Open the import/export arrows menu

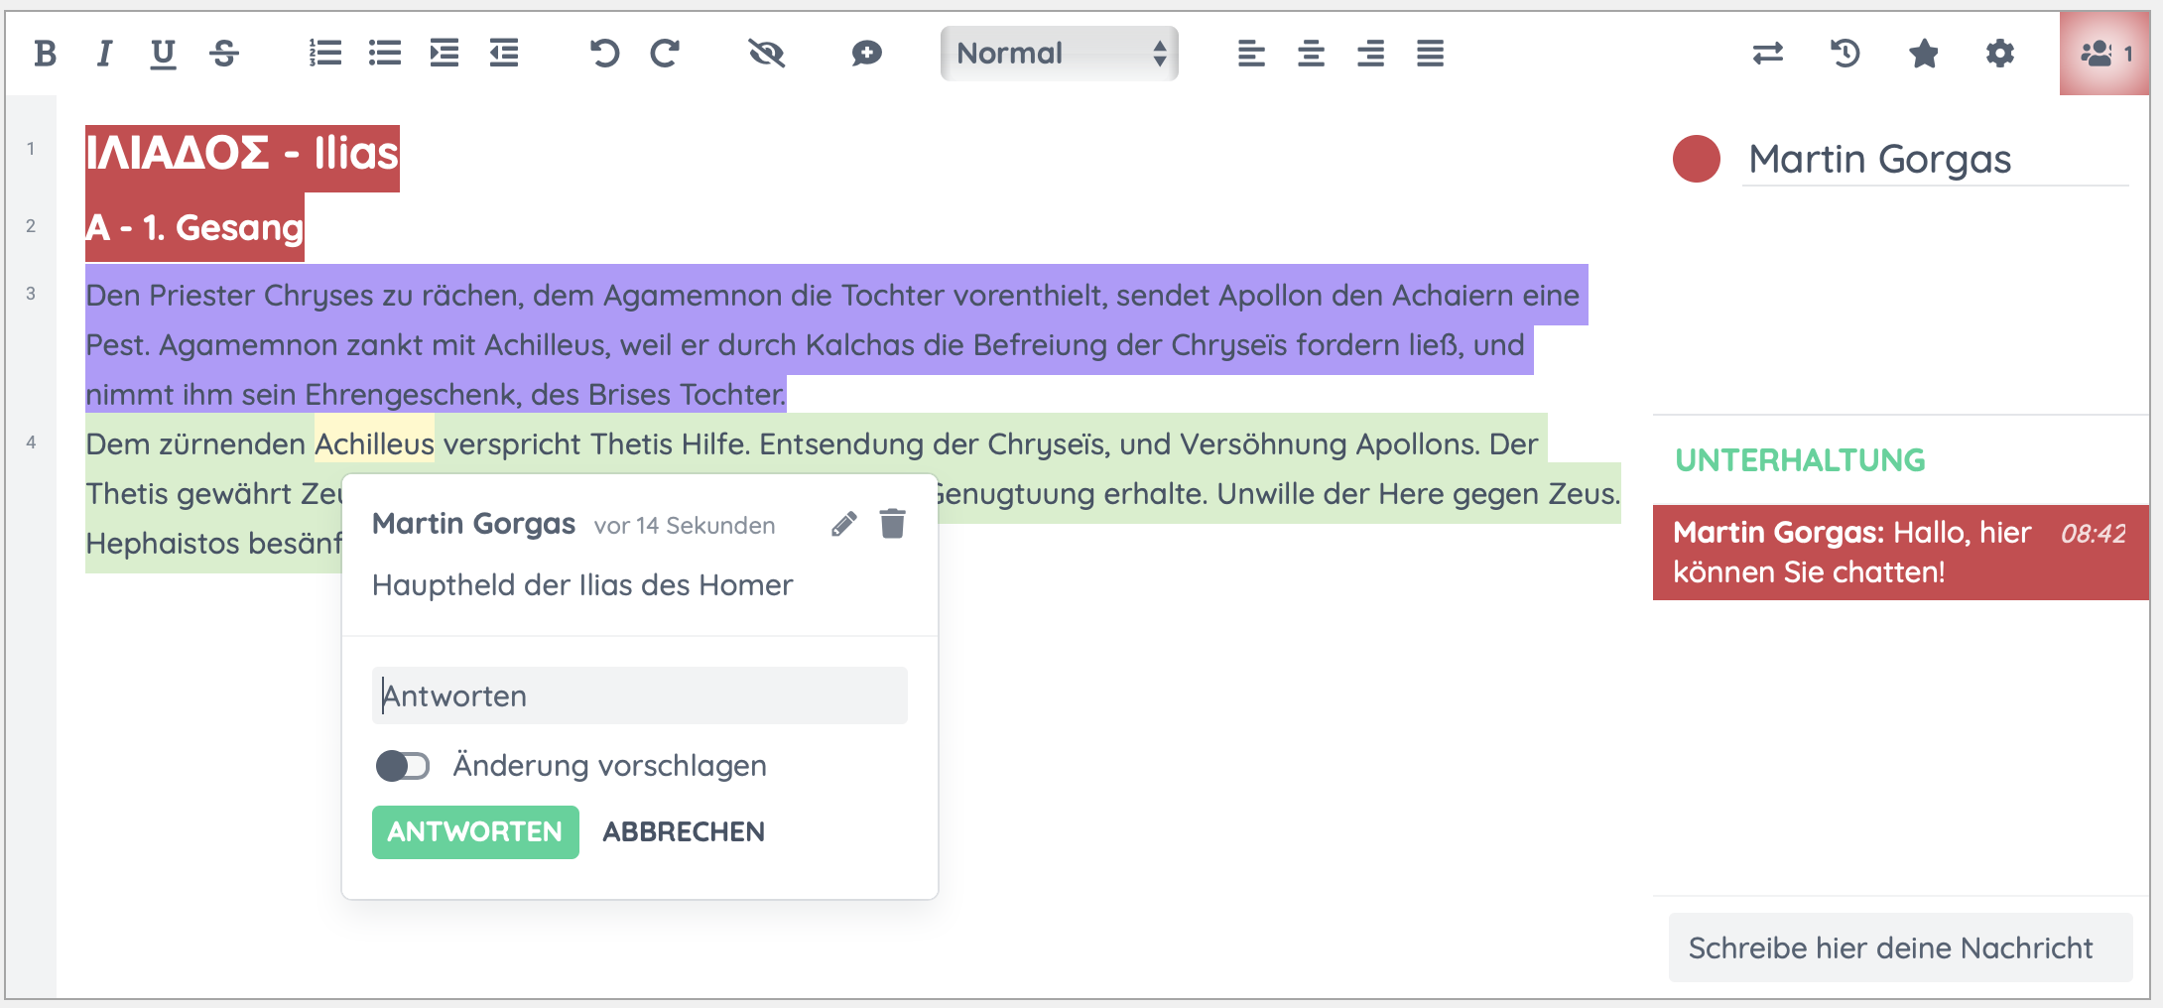point(1767,54)
